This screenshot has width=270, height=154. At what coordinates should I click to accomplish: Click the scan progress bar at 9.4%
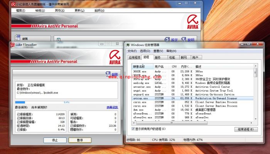[66, 102]
